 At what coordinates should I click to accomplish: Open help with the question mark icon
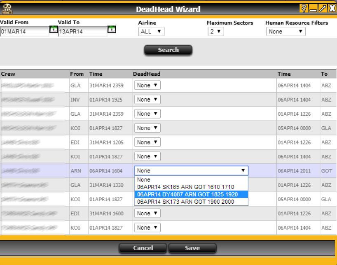coord(304,9)
